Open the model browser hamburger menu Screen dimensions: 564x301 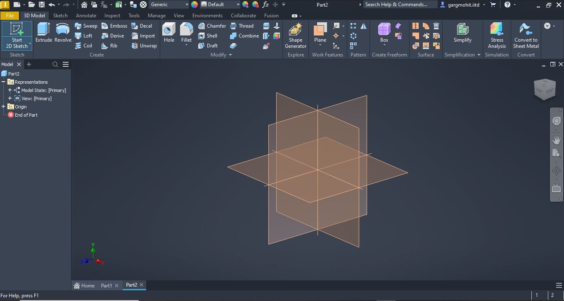point(66,64)
